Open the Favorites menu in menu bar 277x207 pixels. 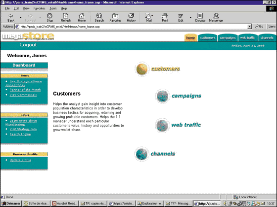(x=39, y=8)
